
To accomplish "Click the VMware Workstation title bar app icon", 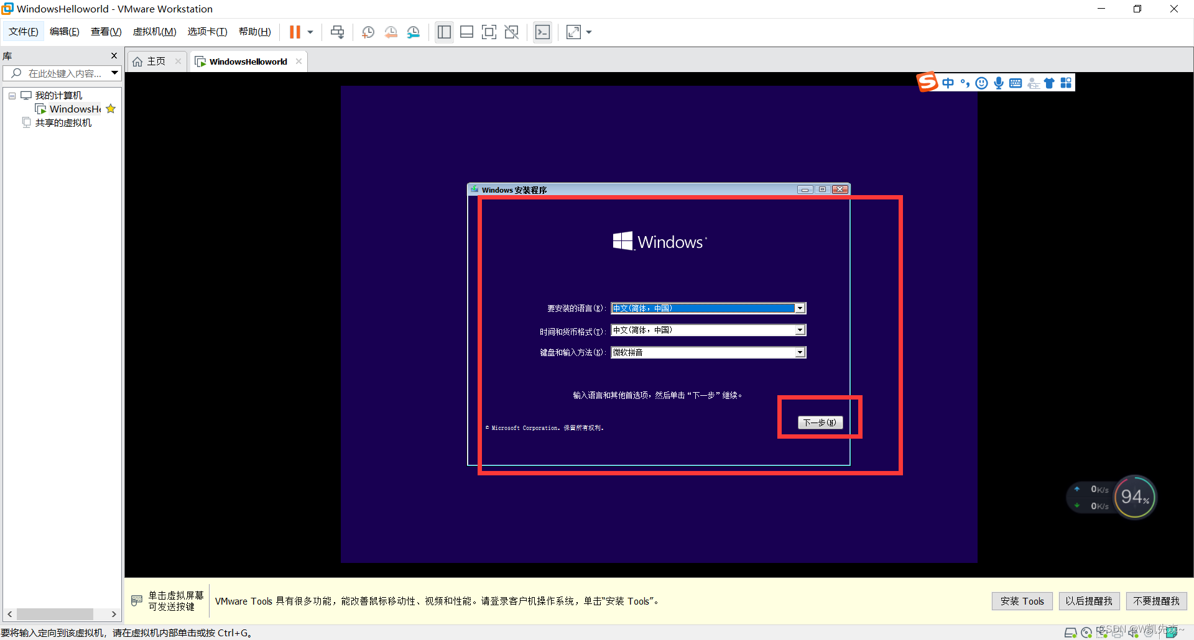I will [x=7, y=9].
